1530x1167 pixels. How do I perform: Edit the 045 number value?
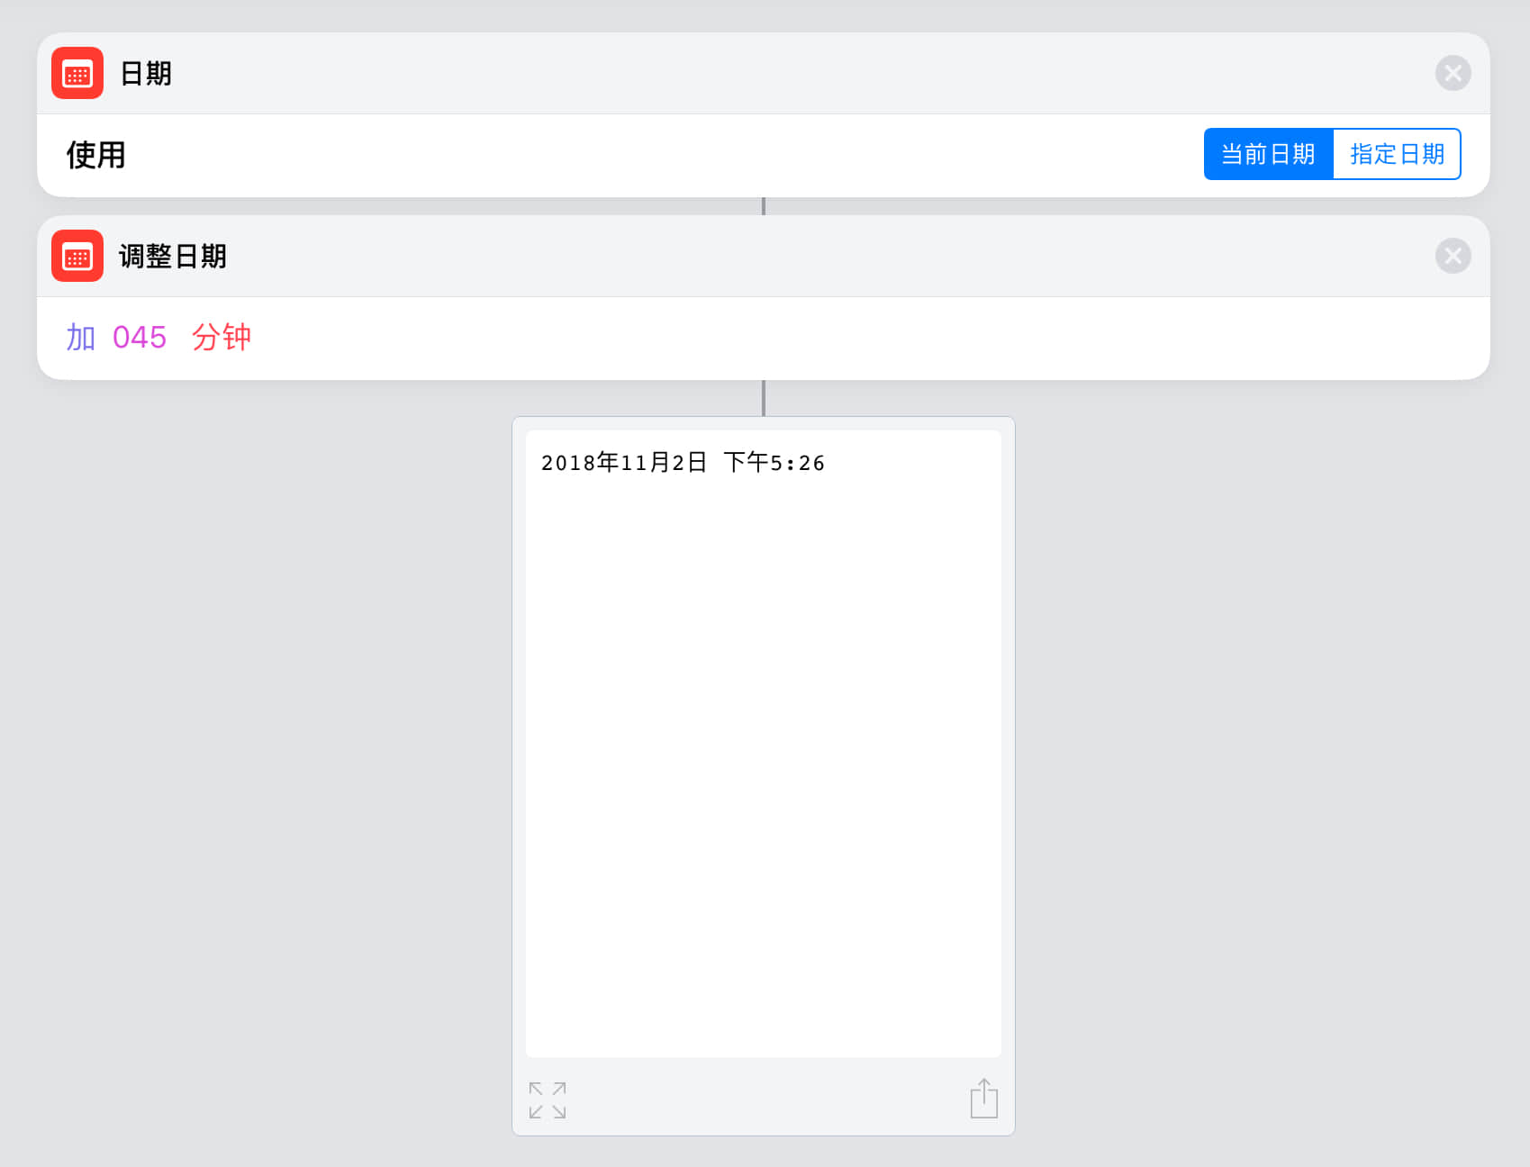click(x=140, y=338)
